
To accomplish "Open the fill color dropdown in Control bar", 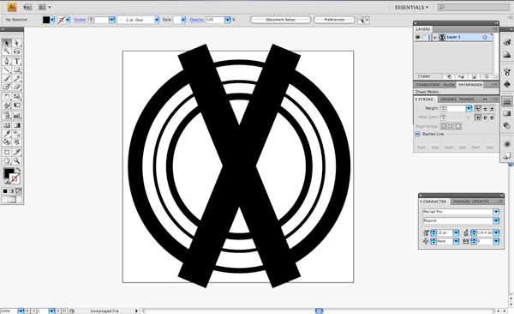I will coord(52,20).
